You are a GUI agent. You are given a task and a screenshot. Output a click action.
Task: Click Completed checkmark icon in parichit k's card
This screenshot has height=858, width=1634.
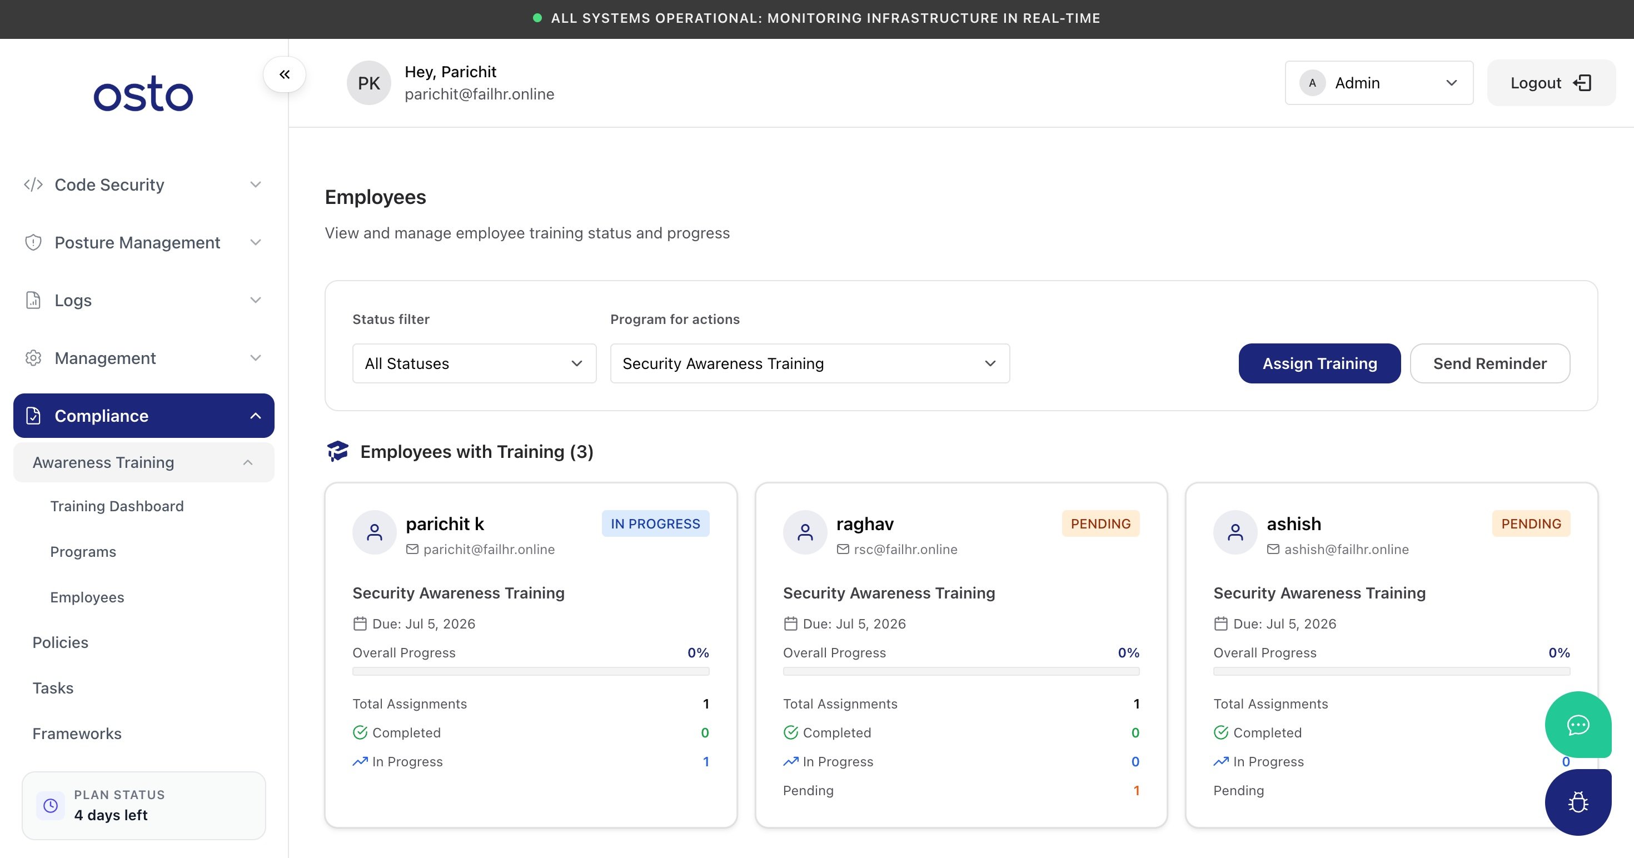360,733
